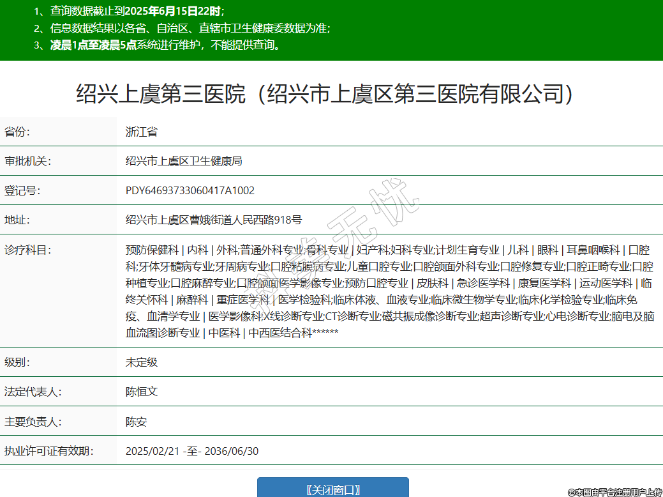Click the 审批机关 row label
Image resolution: width=663 pixels, height=497 pixels.
27,162
